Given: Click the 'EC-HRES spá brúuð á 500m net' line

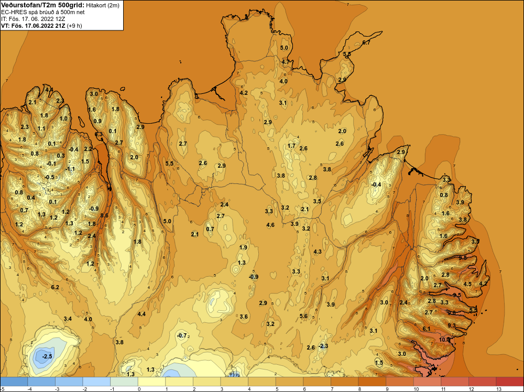Looking at the screenshot, I should tap(43, 12).
